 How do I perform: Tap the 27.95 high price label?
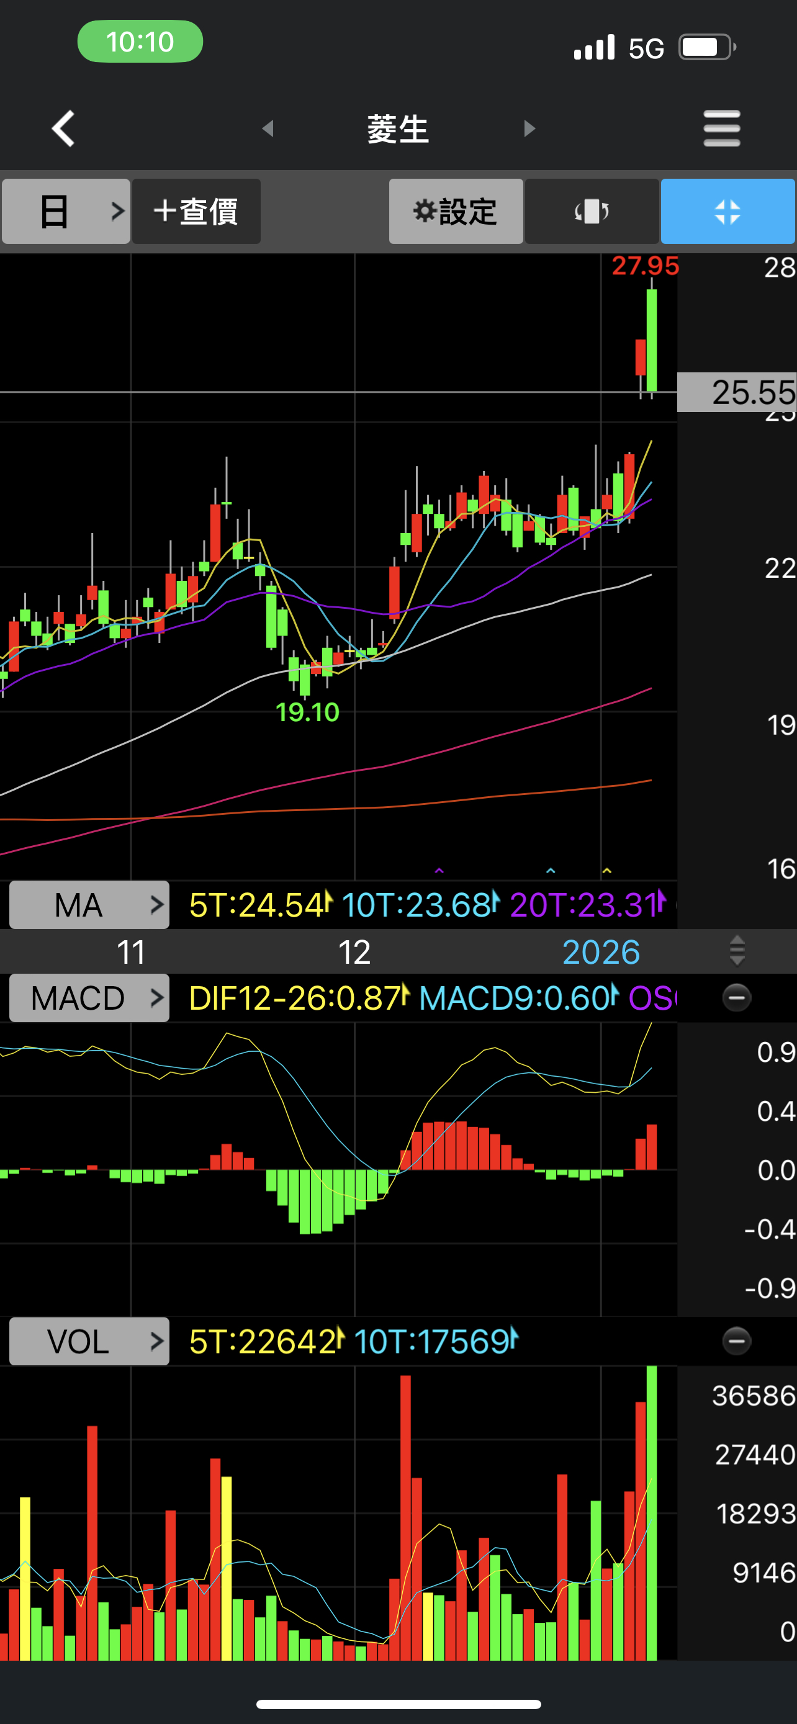click(645, 266)
